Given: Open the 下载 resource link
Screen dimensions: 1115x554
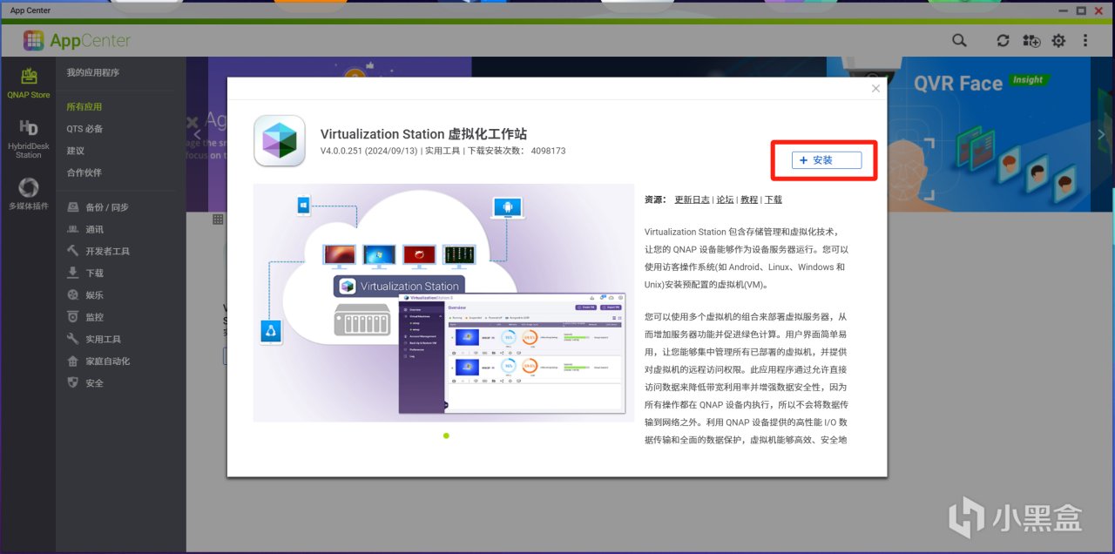Looking at the screenshot, I should point(774,199).
